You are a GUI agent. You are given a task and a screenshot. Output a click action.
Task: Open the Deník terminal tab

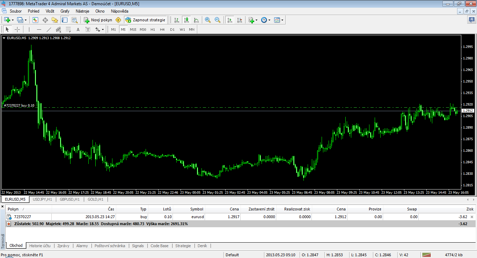pos(202,246)
